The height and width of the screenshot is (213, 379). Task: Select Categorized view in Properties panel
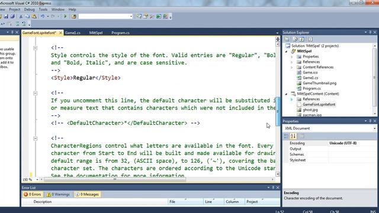click(286, 136)
